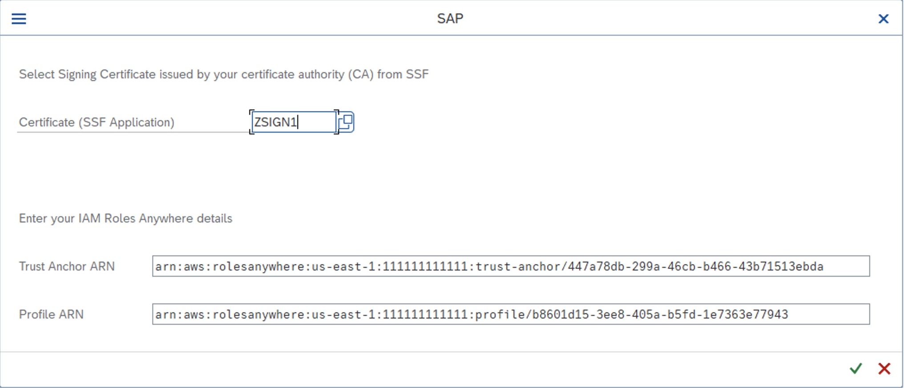The width and height of the screenshot is (904, 388).
Task: Click the word rolesanywhere in Trust Anchor ARN value
Action: click(258, 267)
